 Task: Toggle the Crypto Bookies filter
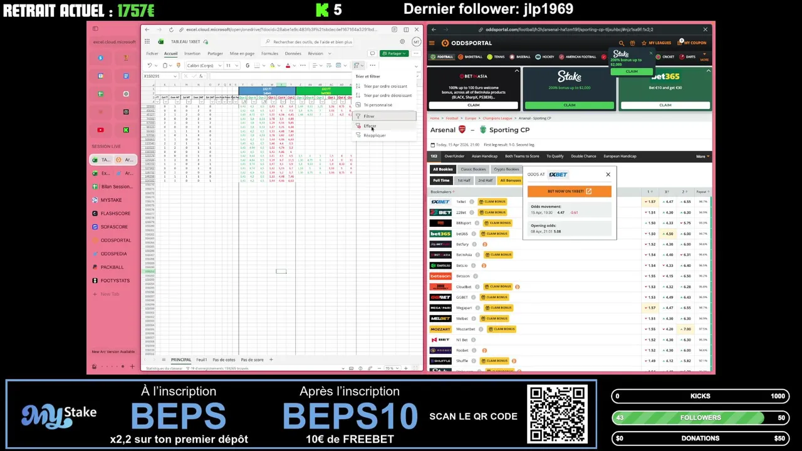[506, 169]
